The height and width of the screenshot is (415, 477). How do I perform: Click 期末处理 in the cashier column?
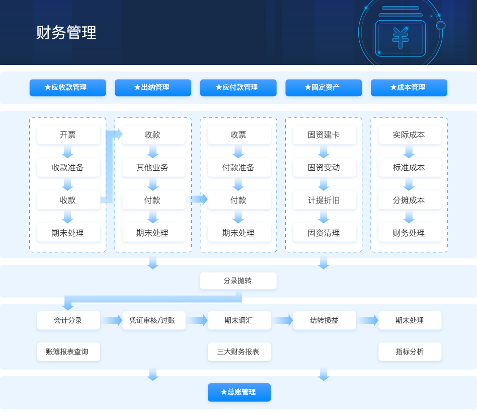153,233
